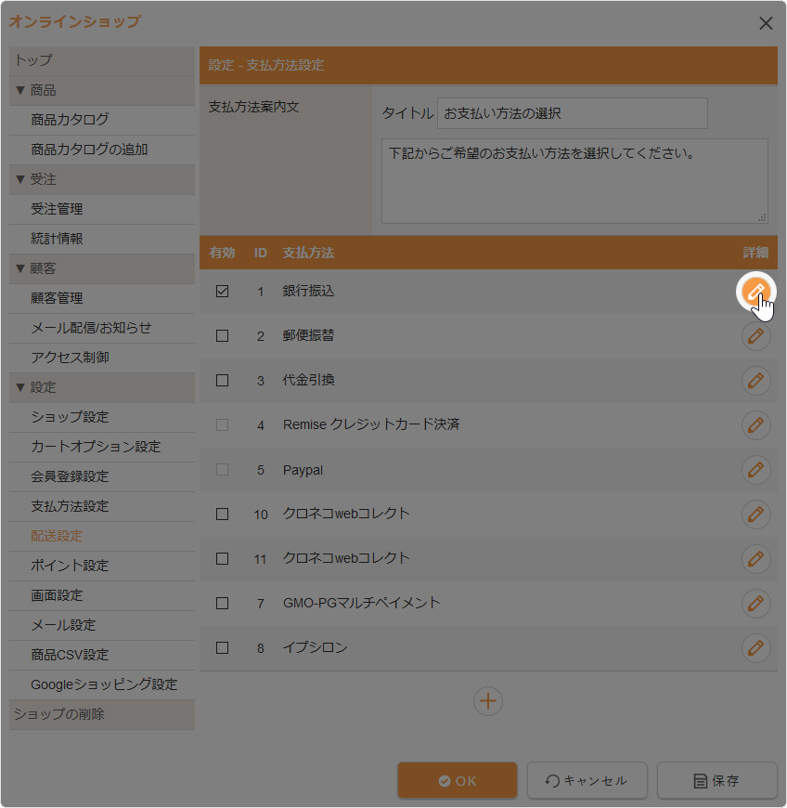Click edit icon for 代金引換 row
787x808 pixels.
[756, 381]
